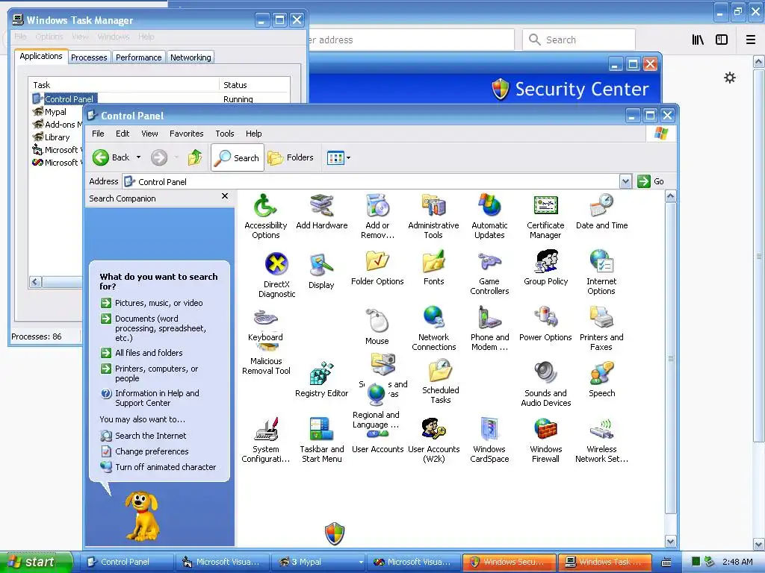The image size is (765, 573).
Task: Switch to Performance tab in Task Manager
Action: coord(138,57)
